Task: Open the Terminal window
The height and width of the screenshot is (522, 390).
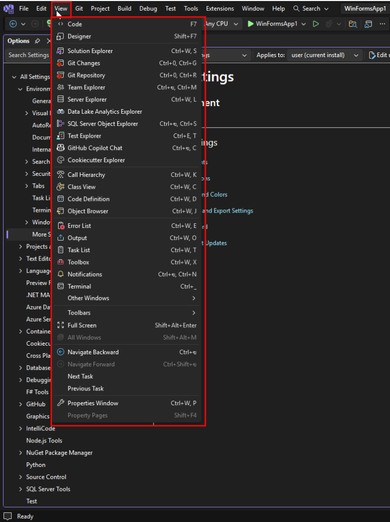Action: point(126,286)
